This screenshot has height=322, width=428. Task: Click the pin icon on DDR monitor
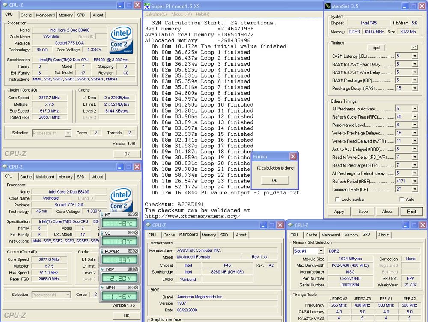tap(131, 269)
